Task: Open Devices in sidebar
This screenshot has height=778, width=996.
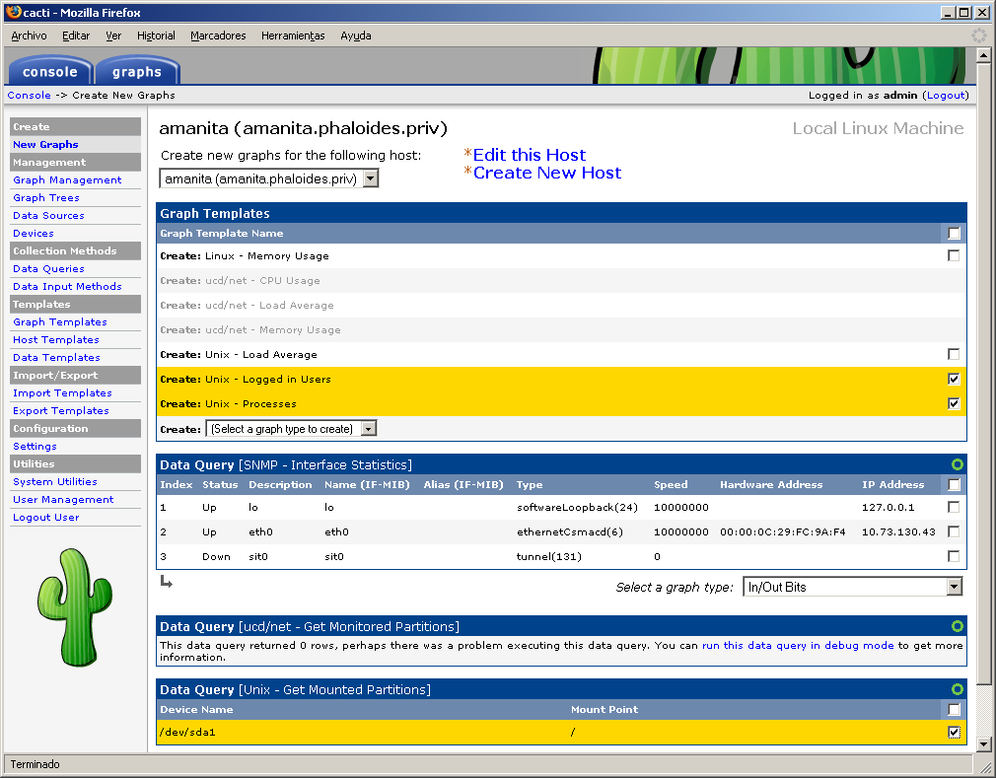Action: 34,233
